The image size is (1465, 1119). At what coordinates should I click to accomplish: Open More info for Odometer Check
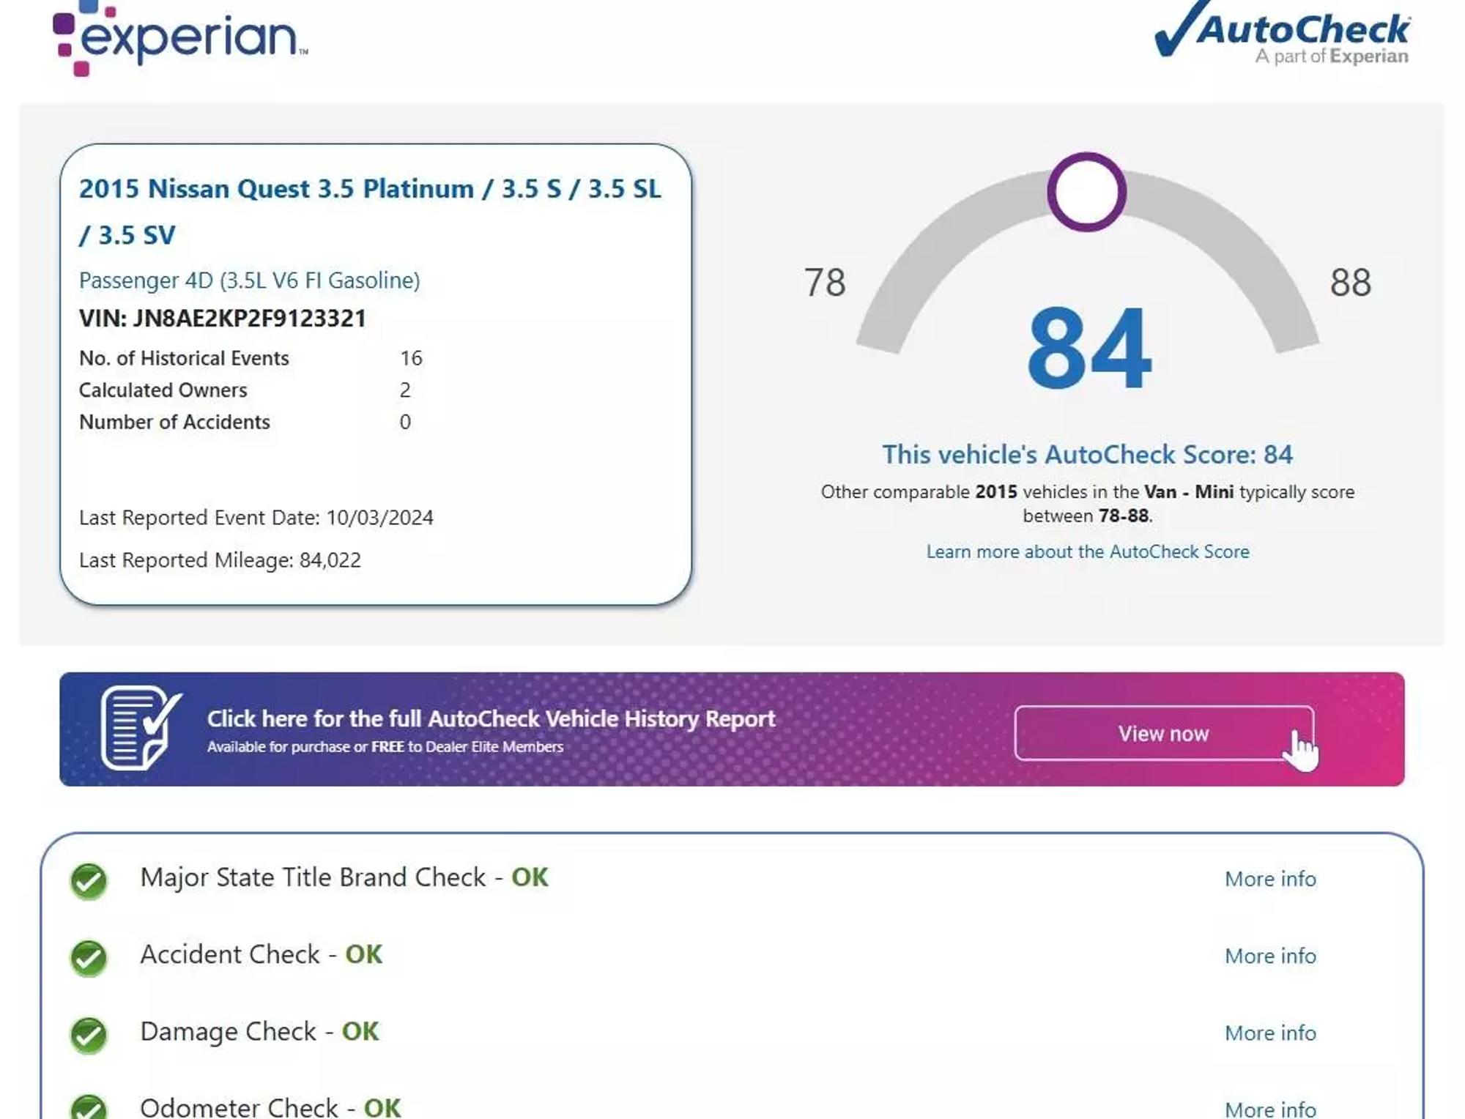pyautogui.click(x=1270, y=1109)
